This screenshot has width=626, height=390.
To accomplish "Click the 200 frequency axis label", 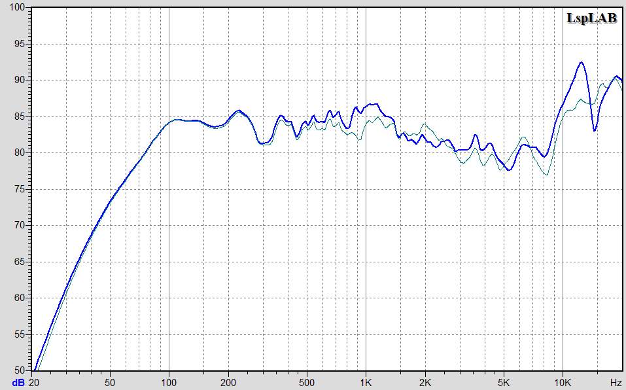I will point(228,383).
